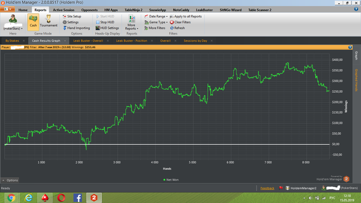Click PokerStars player in status bar

pos(340,188)
